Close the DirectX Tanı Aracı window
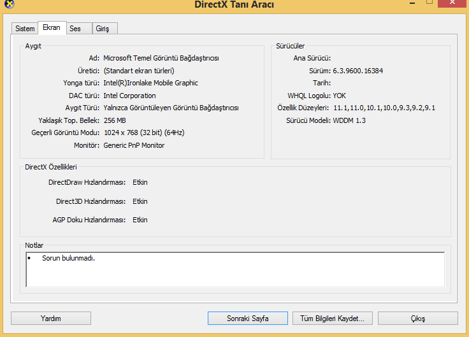This screenshot has width=469, height=337. pyautogui.click(x=452, y=3)
